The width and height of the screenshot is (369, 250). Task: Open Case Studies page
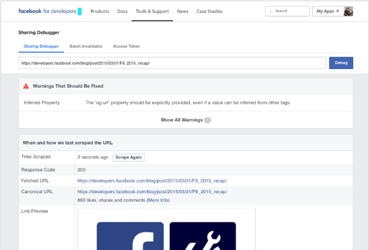pos(209,11)
